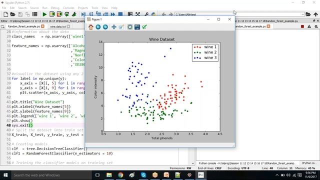320x180 pixels.
Task: Click the editor scrollbar down arrow
Action: (192, 163)
